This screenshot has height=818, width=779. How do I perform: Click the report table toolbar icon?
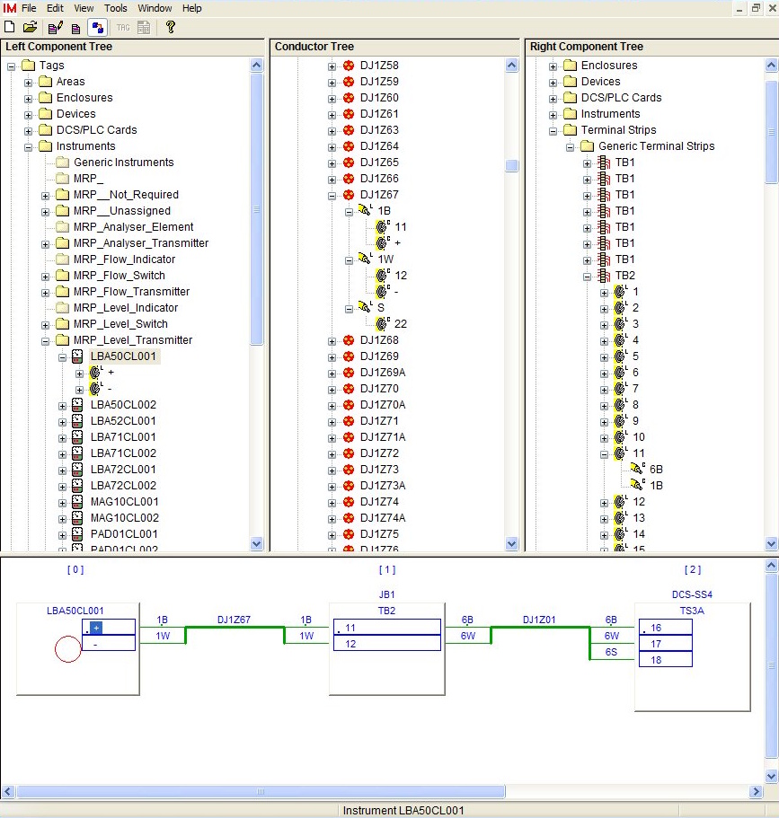[x=144, y=28]
